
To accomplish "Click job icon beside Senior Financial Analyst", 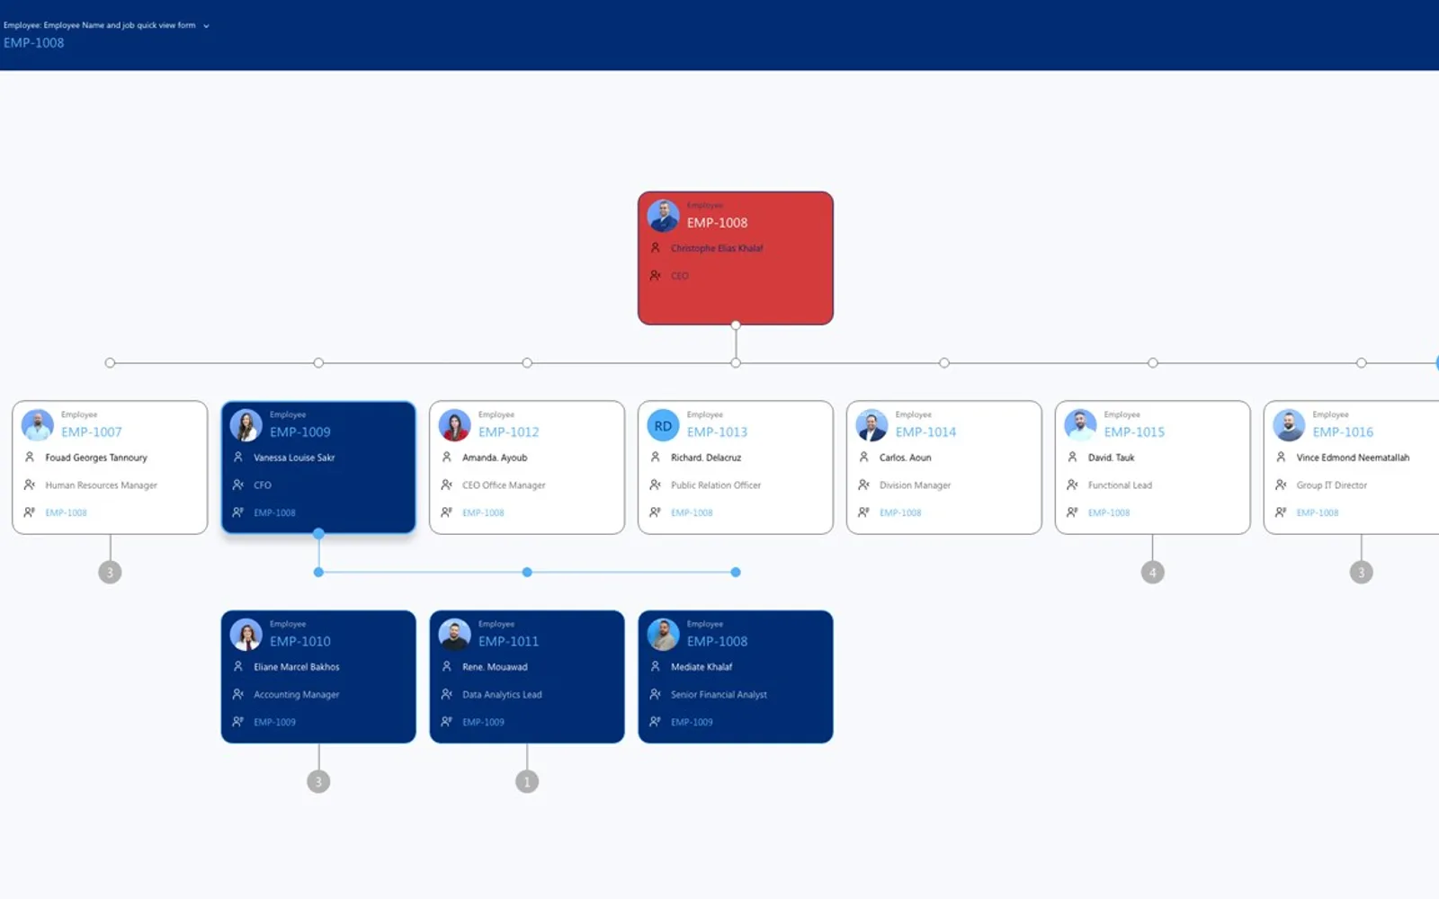I will [x=656, y=695].
